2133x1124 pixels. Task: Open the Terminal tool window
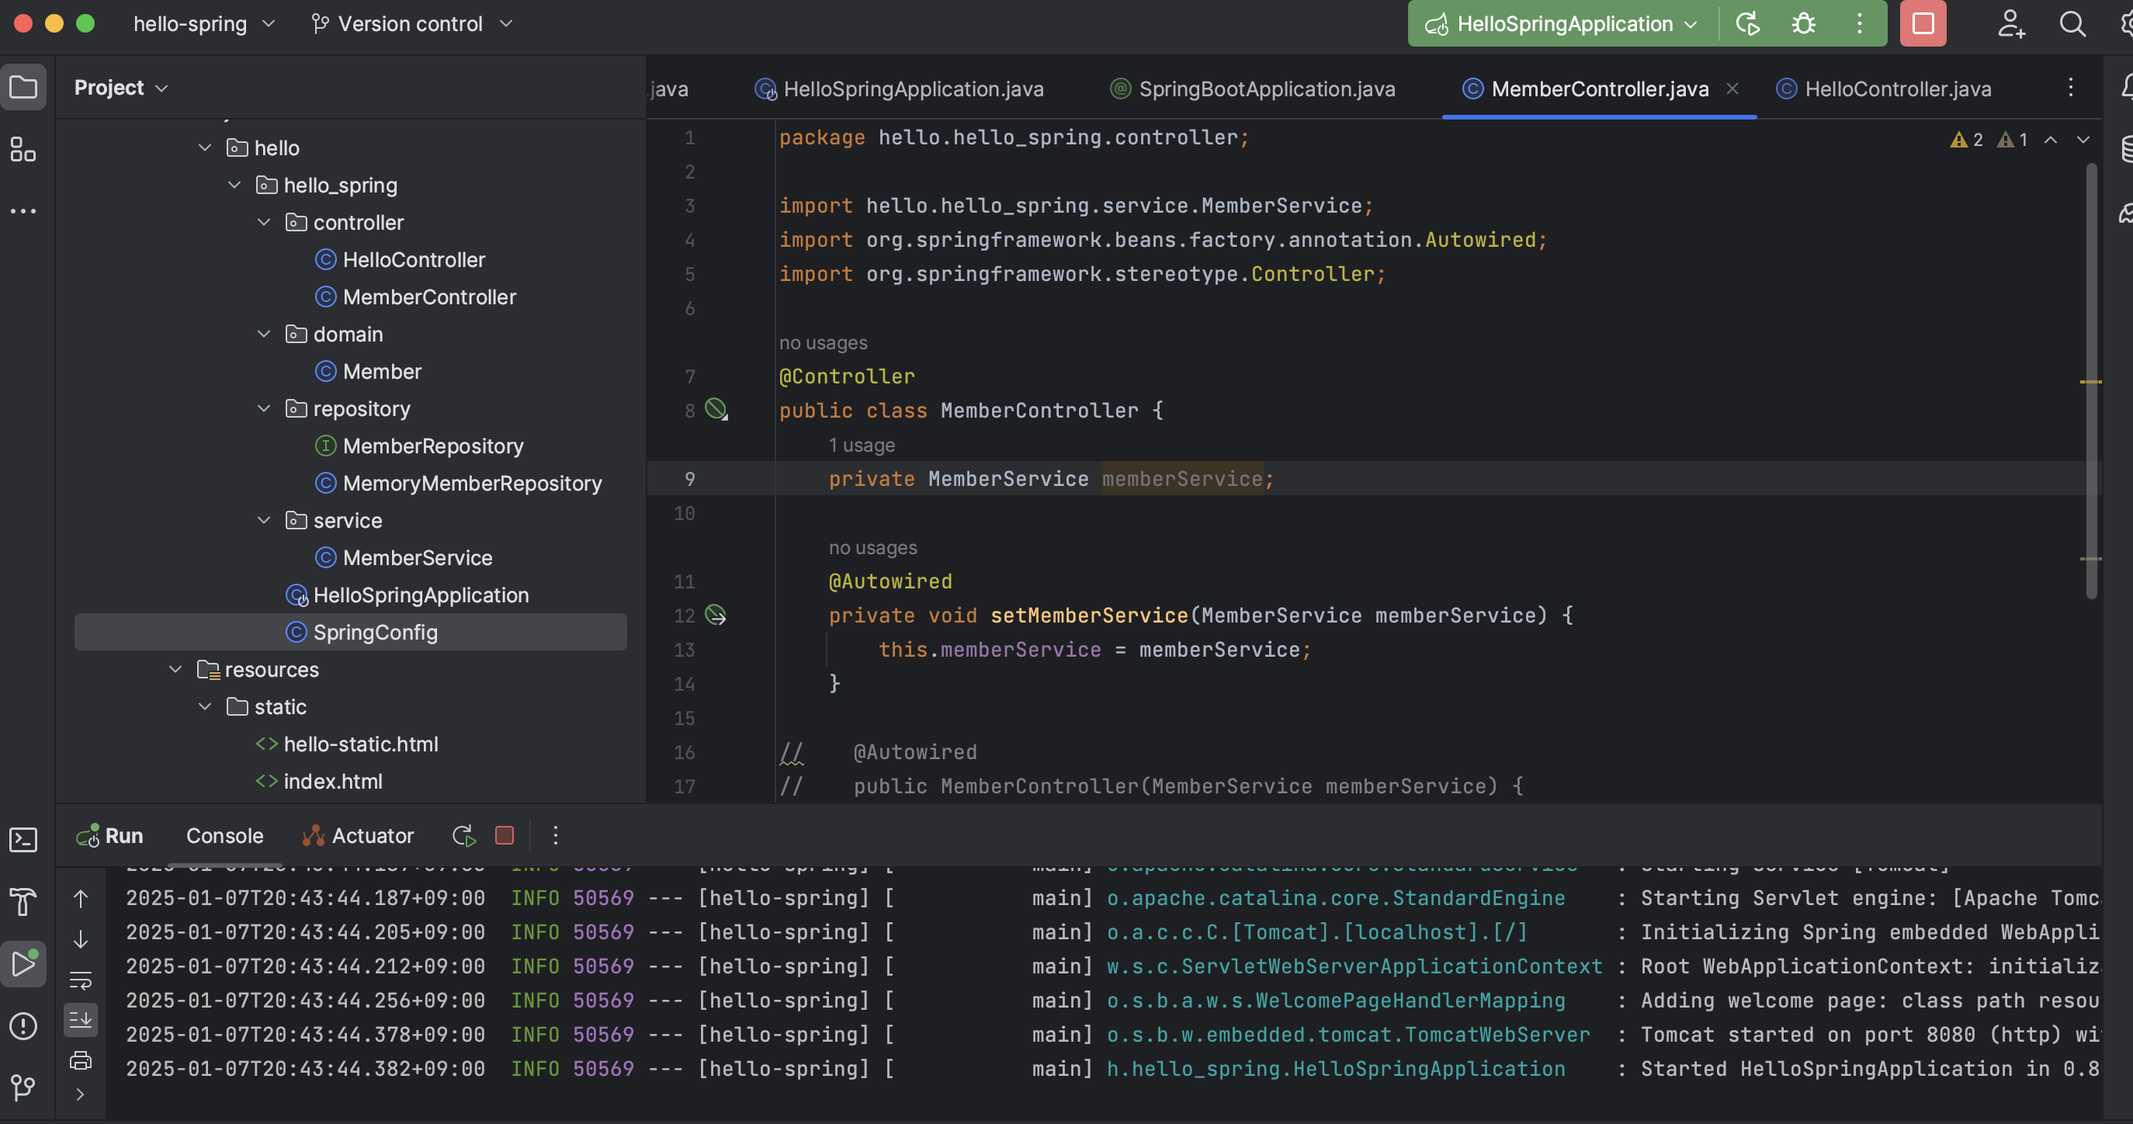click(x=23, y=840)
